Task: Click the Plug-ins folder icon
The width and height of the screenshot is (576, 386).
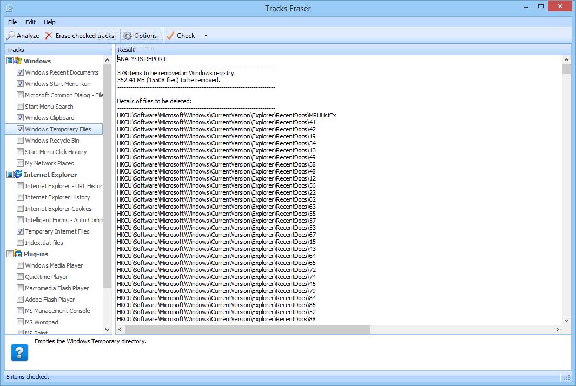Action: tap(18, 254)
